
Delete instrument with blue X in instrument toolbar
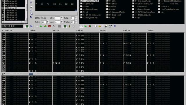tap(115, 26)
